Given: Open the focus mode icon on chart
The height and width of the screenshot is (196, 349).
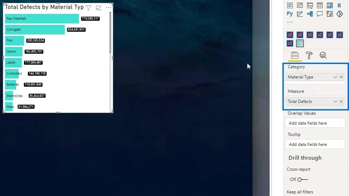Looking at the screenshot, I should tap(99, 8).
